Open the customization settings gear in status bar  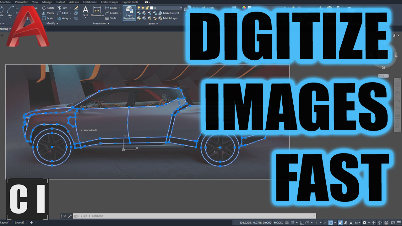(x=364, y=223)
